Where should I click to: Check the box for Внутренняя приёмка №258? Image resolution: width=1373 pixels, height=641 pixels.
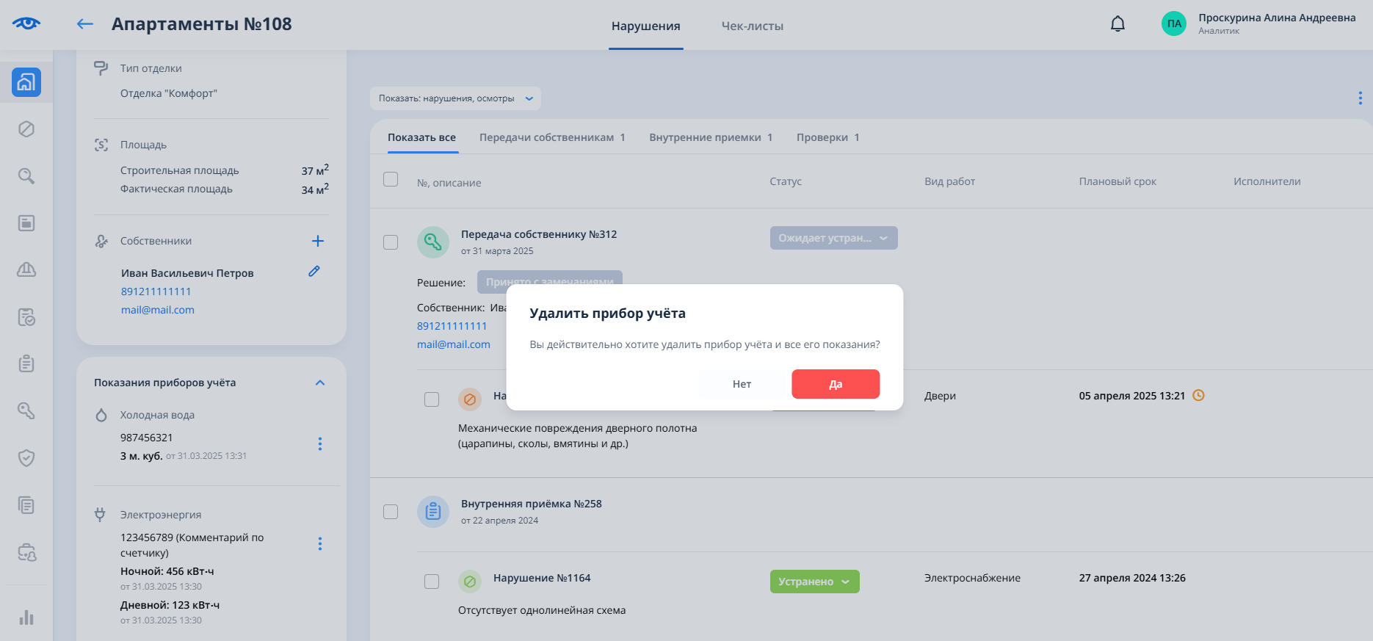click(391, 512)
